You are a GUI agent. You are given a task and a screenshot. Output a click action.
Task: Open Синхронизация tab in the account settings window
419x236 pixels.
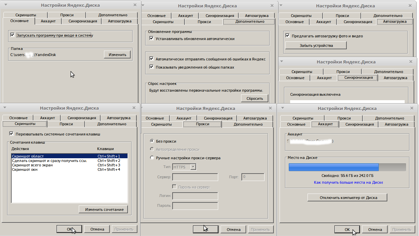pyautogui.click(x=359, y=124)
